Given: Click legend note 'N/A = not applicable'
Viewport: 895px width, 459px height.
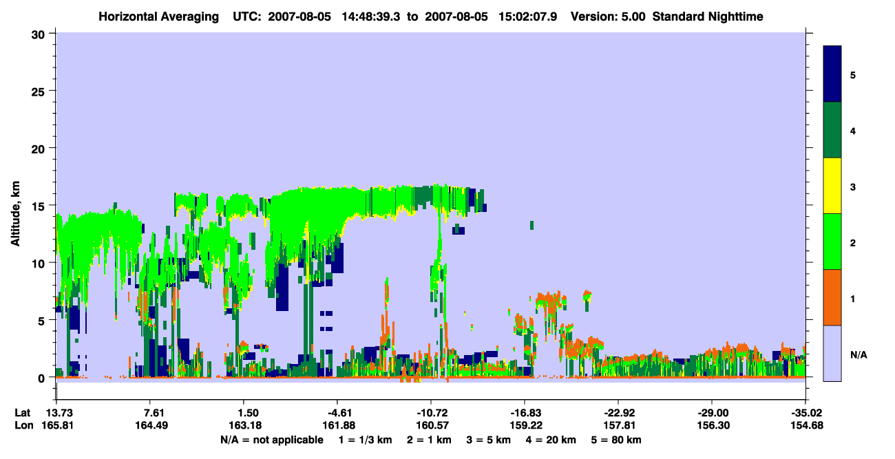Looking at the screenshot, I should point(271,440).
